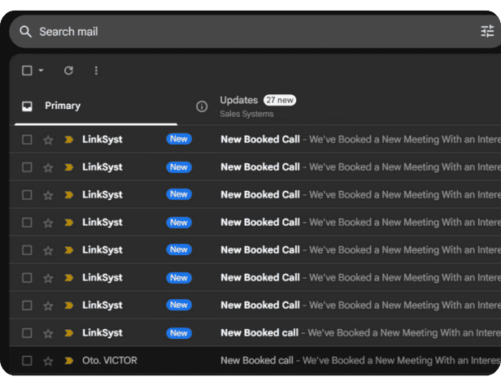Viewport: 501px width, 386px height.
Task: Click the magnifying glass search icon
Action: click(25, 32)
